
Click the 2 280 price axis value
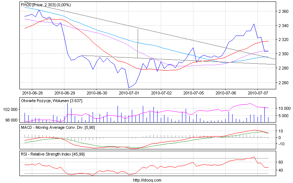point(283,68)
